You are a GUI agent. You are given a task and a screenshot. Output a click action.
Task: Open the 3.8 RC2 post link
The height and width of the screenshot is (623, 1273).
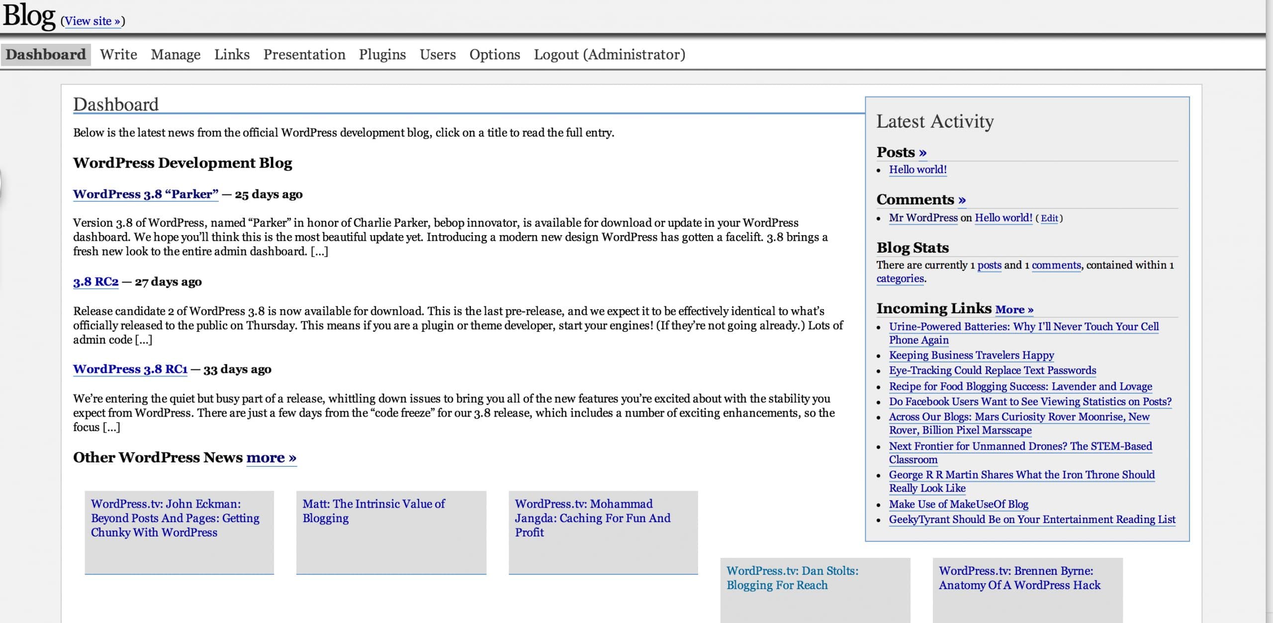(x=96, y=281)
